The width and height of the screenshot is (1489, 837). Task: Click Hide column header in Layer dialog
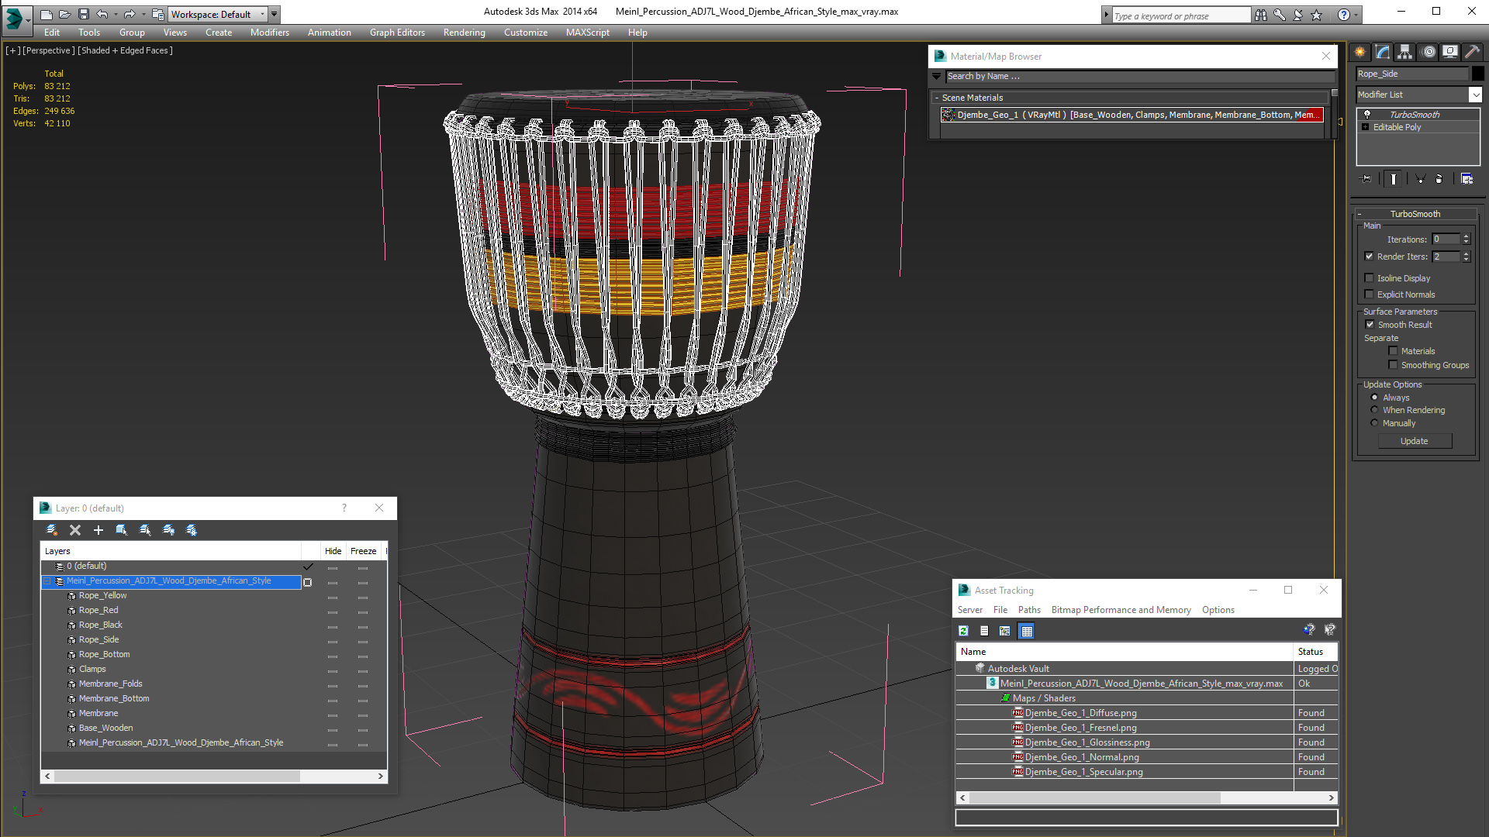click(x=333, y=551)
